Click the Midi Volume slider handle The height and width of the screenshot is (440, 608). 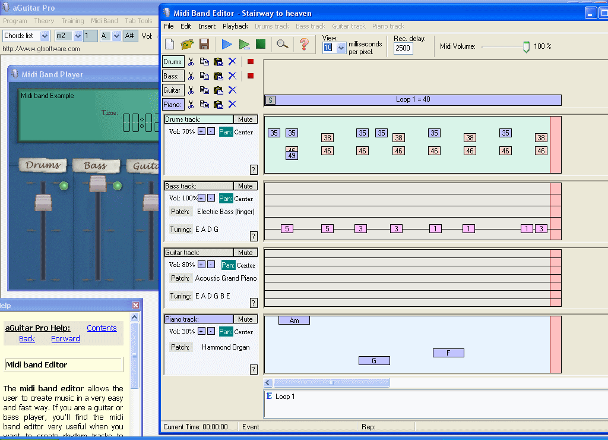coord(526,47)
